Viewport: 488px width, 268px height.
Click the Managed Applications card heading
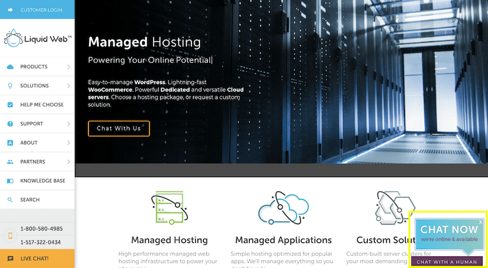(x=283, y=240)
